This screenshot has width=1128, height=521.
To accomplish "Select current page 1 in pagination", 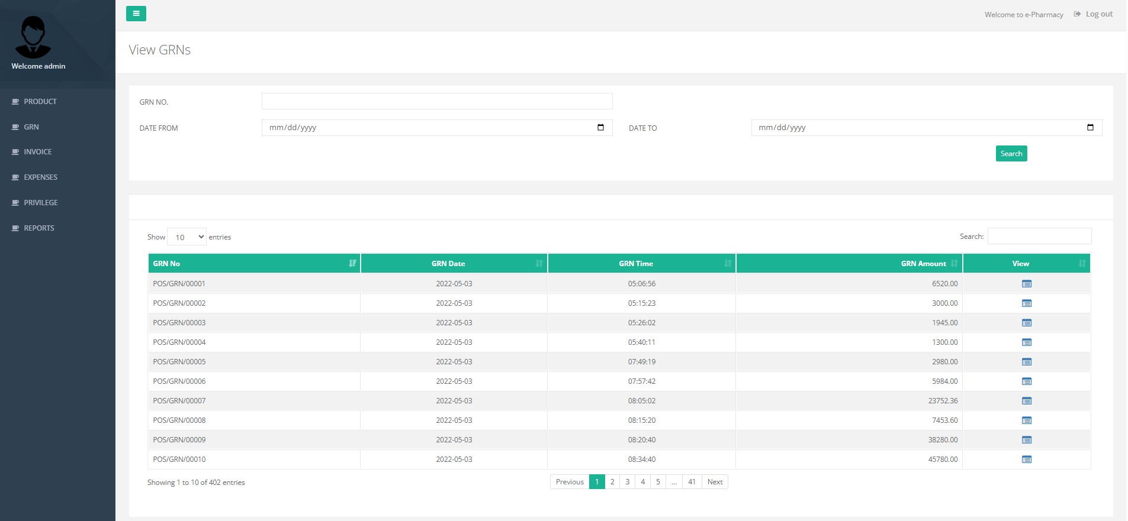I will [x=597, y=482].
